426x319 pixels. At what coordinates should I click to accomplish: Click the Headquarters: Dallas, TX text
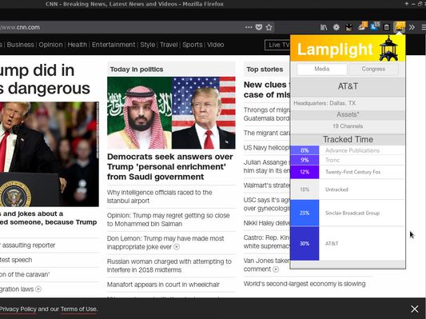click(324, 103)
